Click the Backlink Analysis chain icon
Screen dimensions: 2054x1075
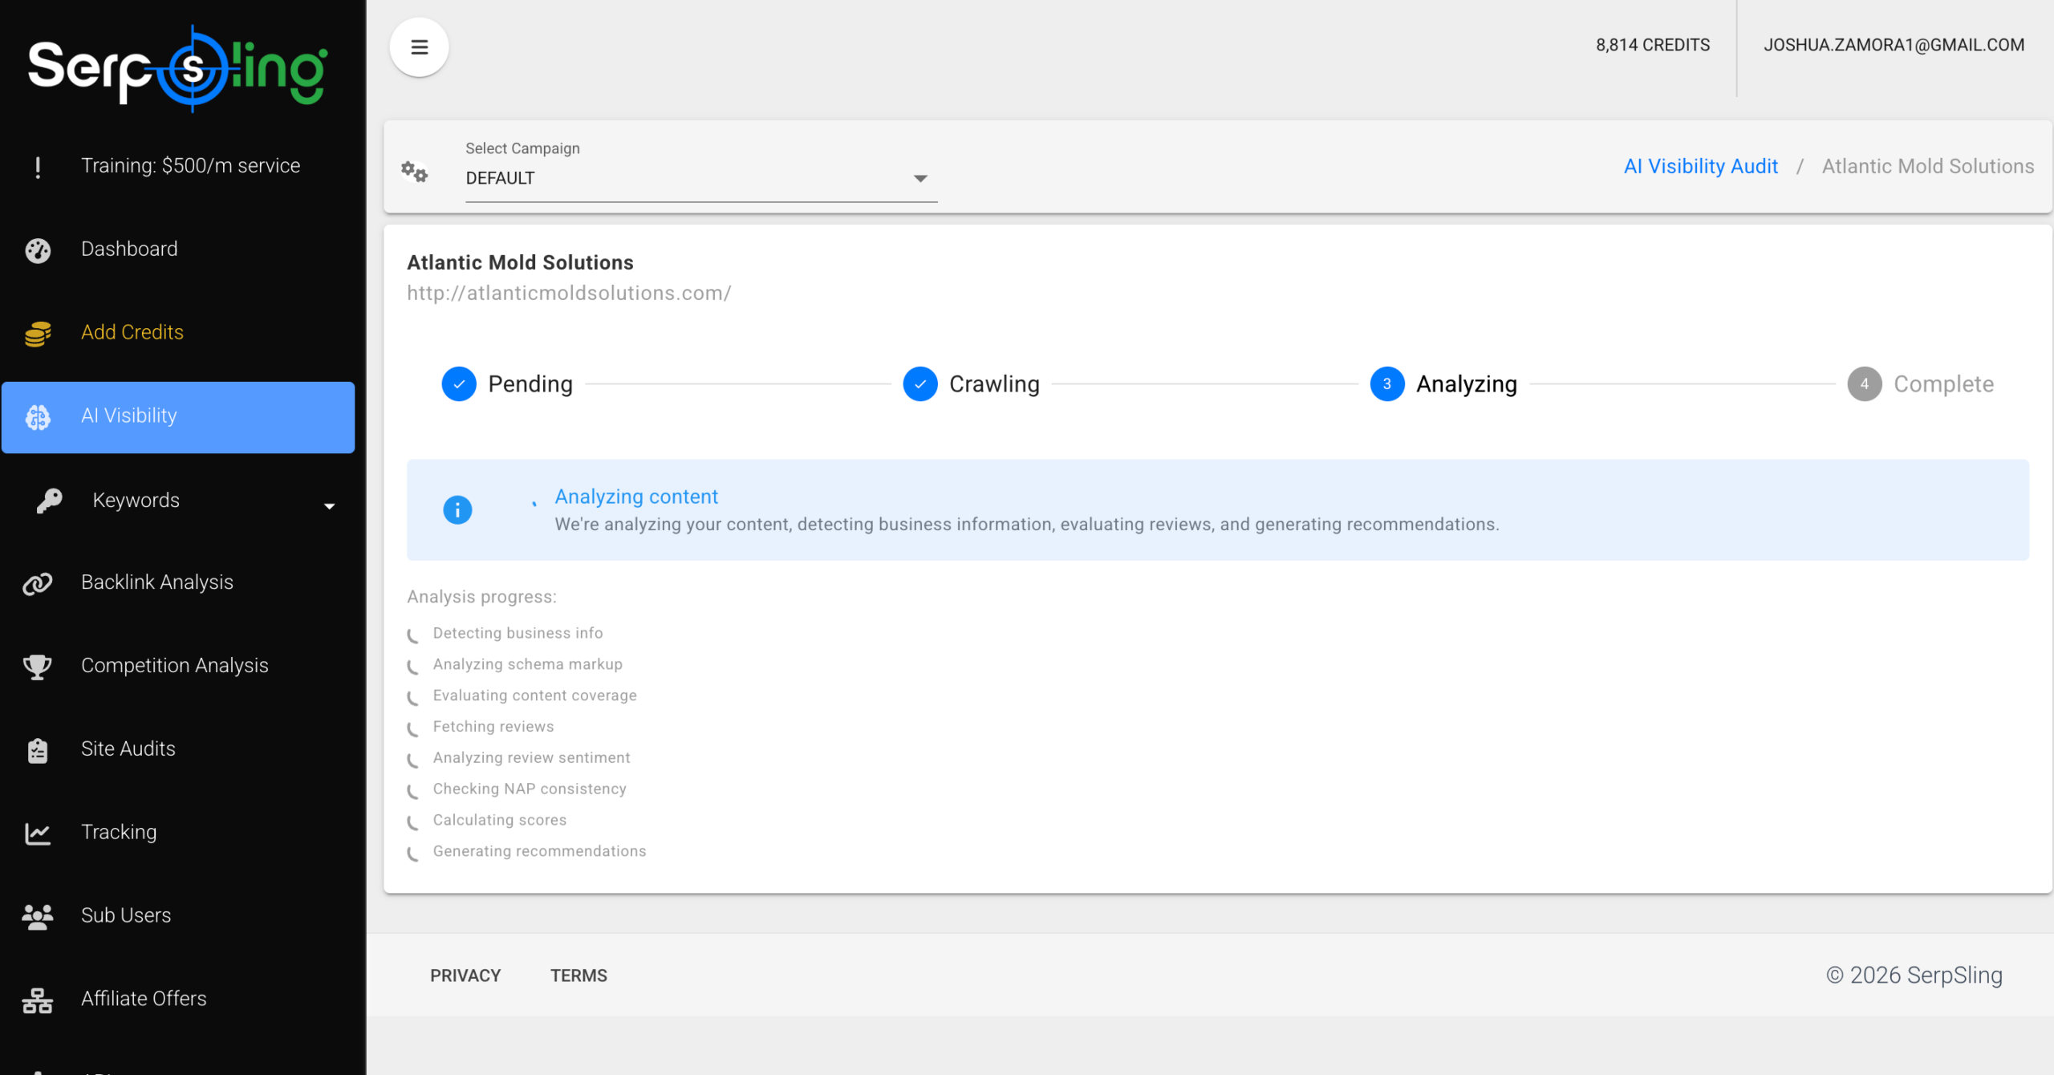click(38, 583)
